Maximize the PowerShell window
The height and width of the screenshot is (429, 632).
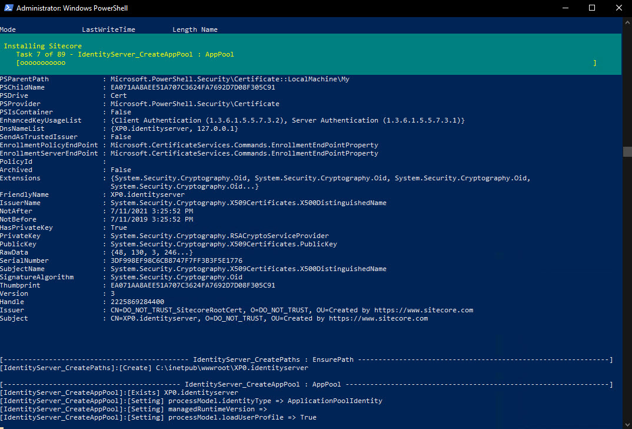click(x=592, y=8)
